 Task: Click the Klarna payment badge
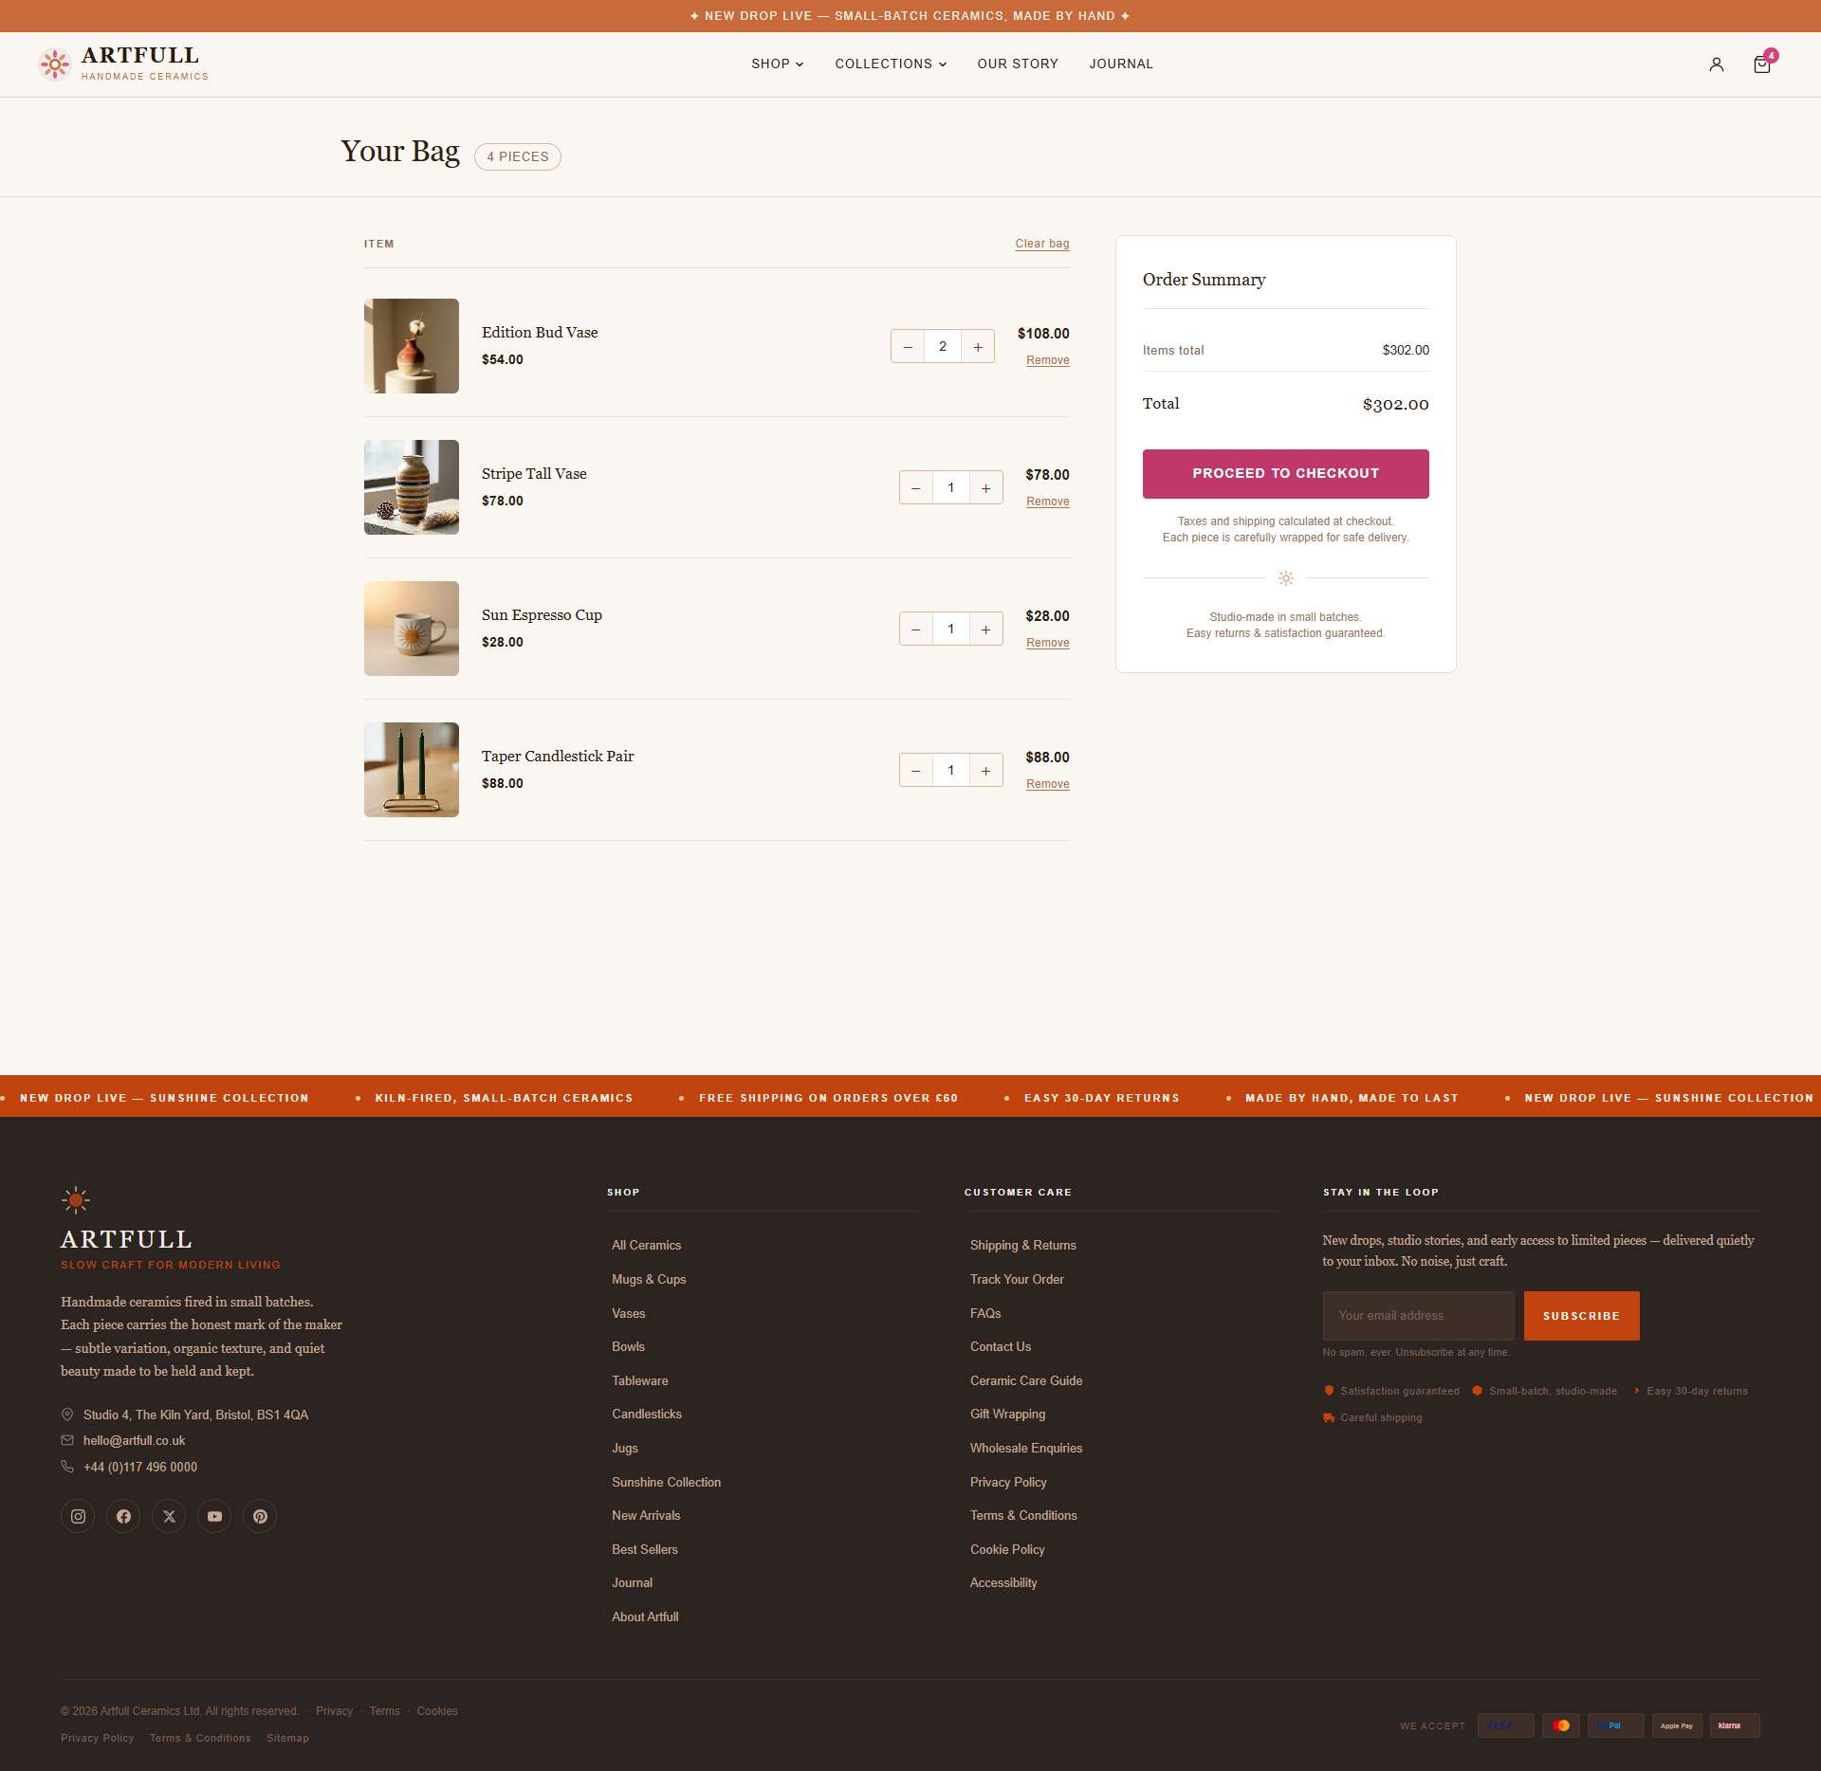(x=1735, y=1725)
